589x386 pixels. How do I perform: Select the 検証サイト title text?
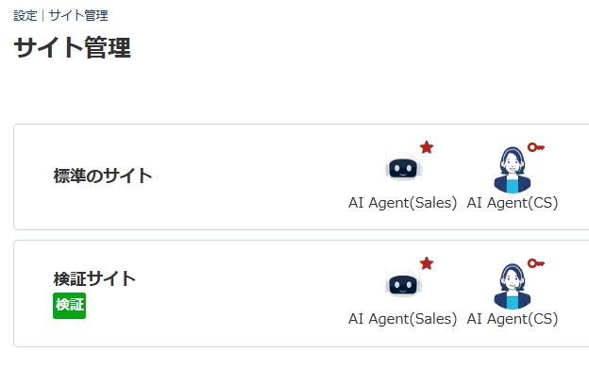click(x=94, y=278)
